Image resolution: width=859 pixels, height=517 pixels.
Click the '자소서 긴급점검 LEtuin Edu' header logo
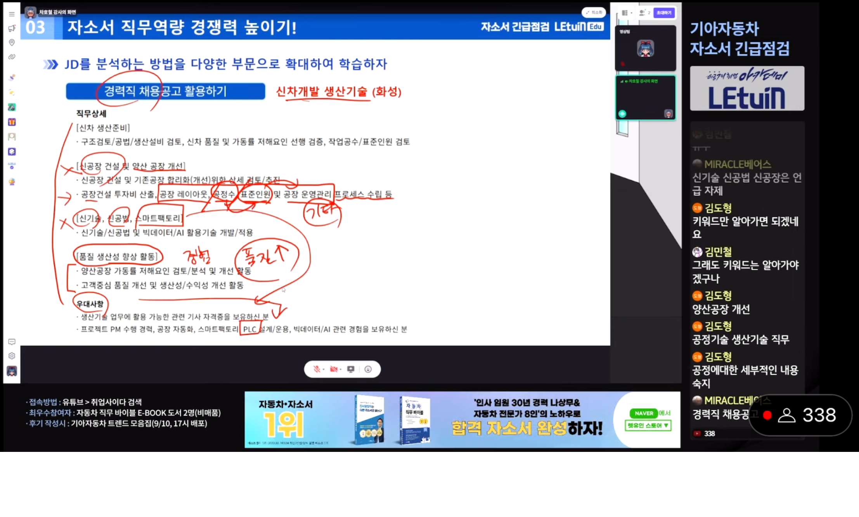point(542,27)
